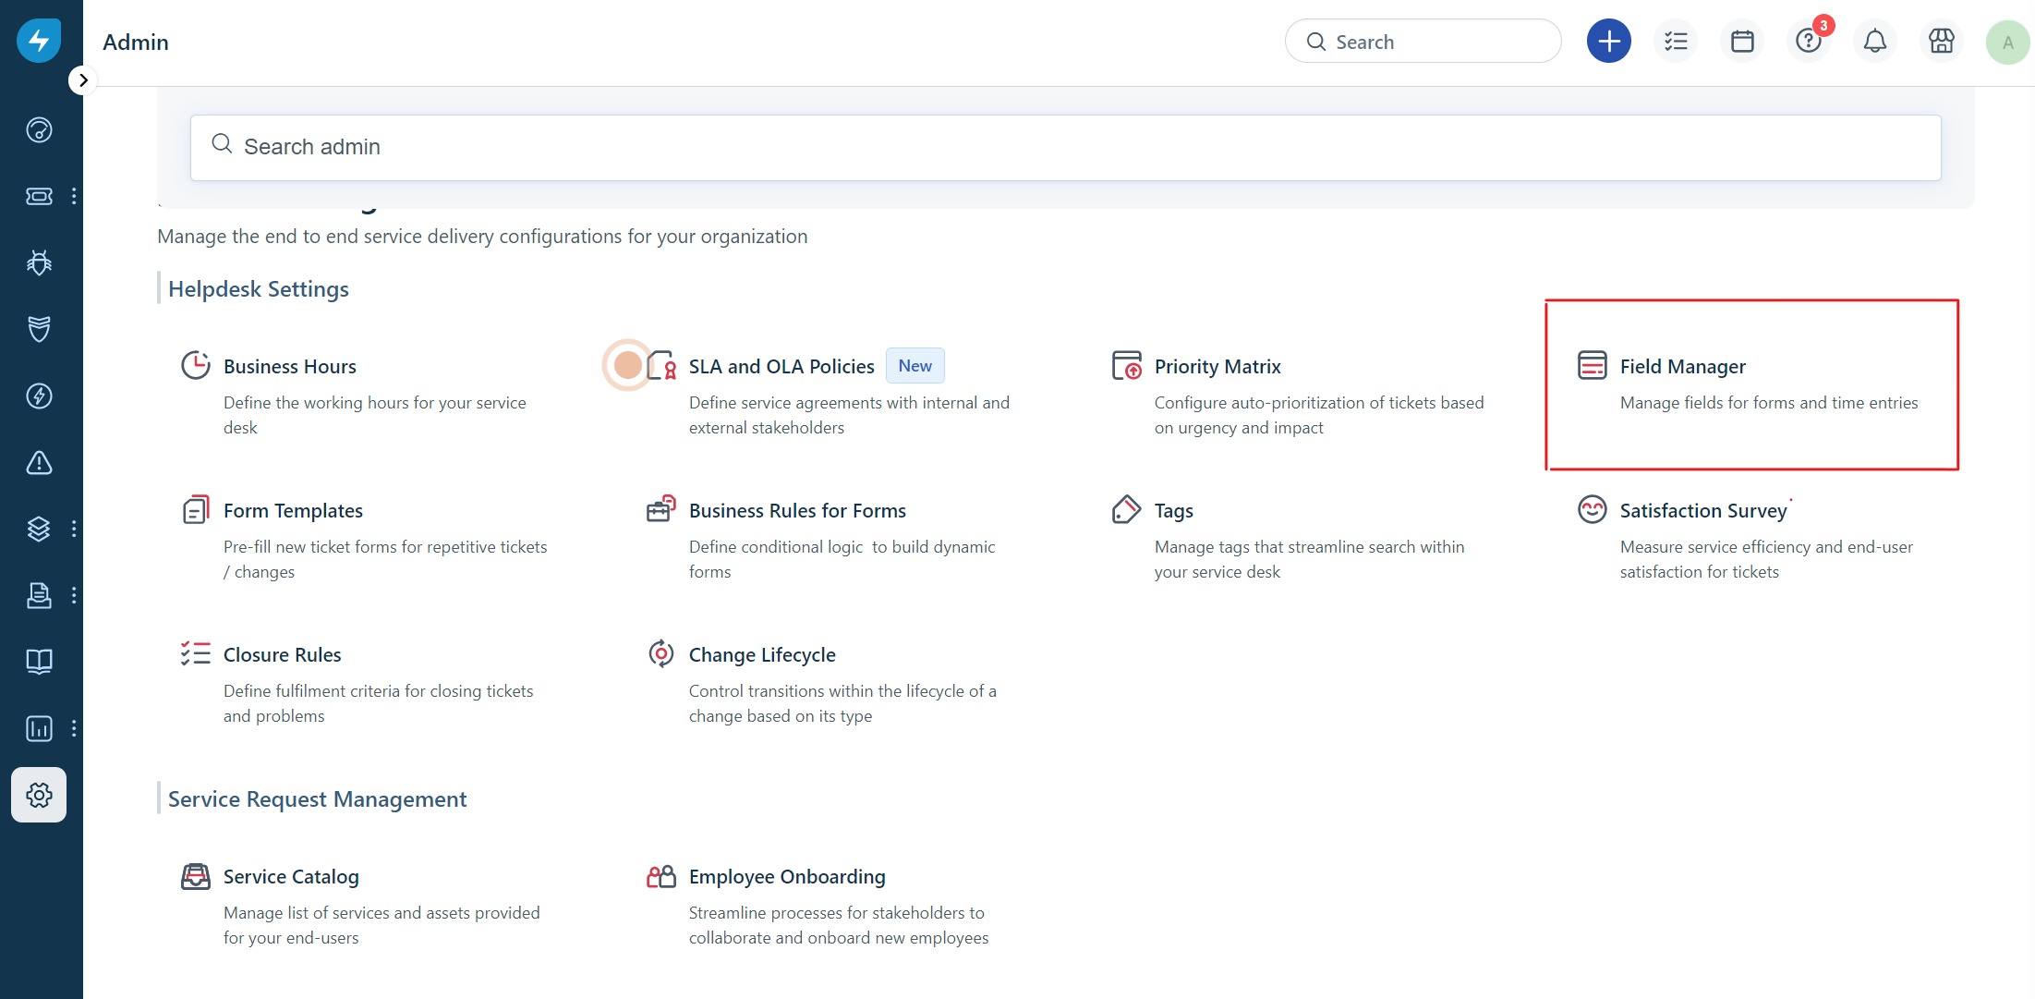
Task: Open the calendar icon in header
Action: 1742,42
